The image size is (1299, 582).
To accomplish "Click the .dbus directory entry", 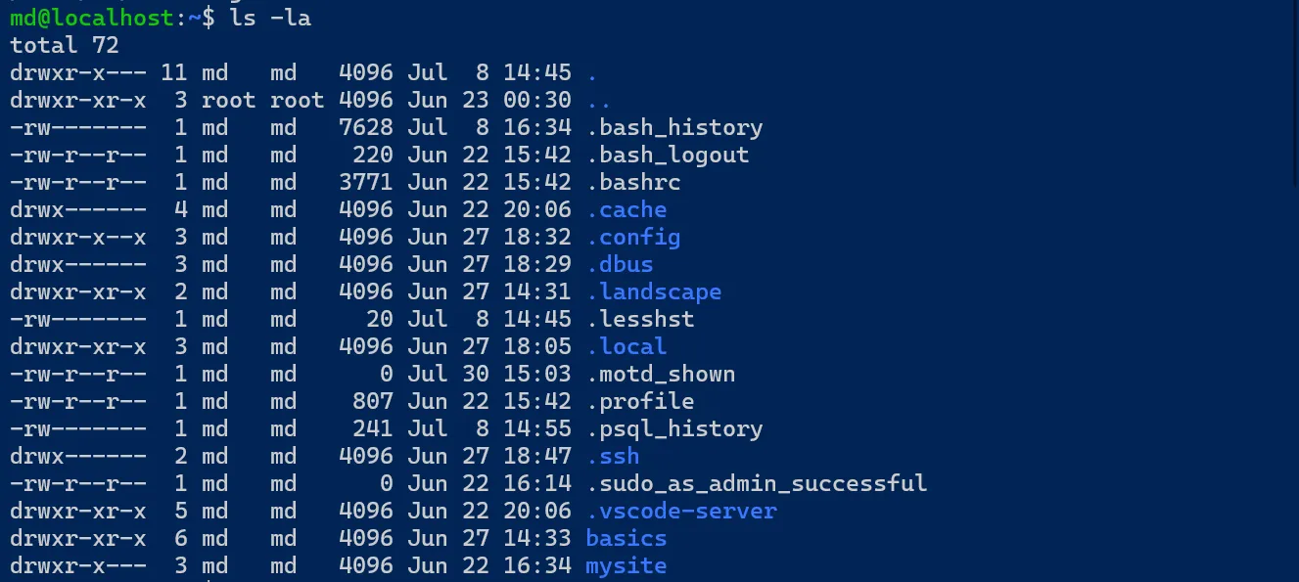I will click(619, 265).
